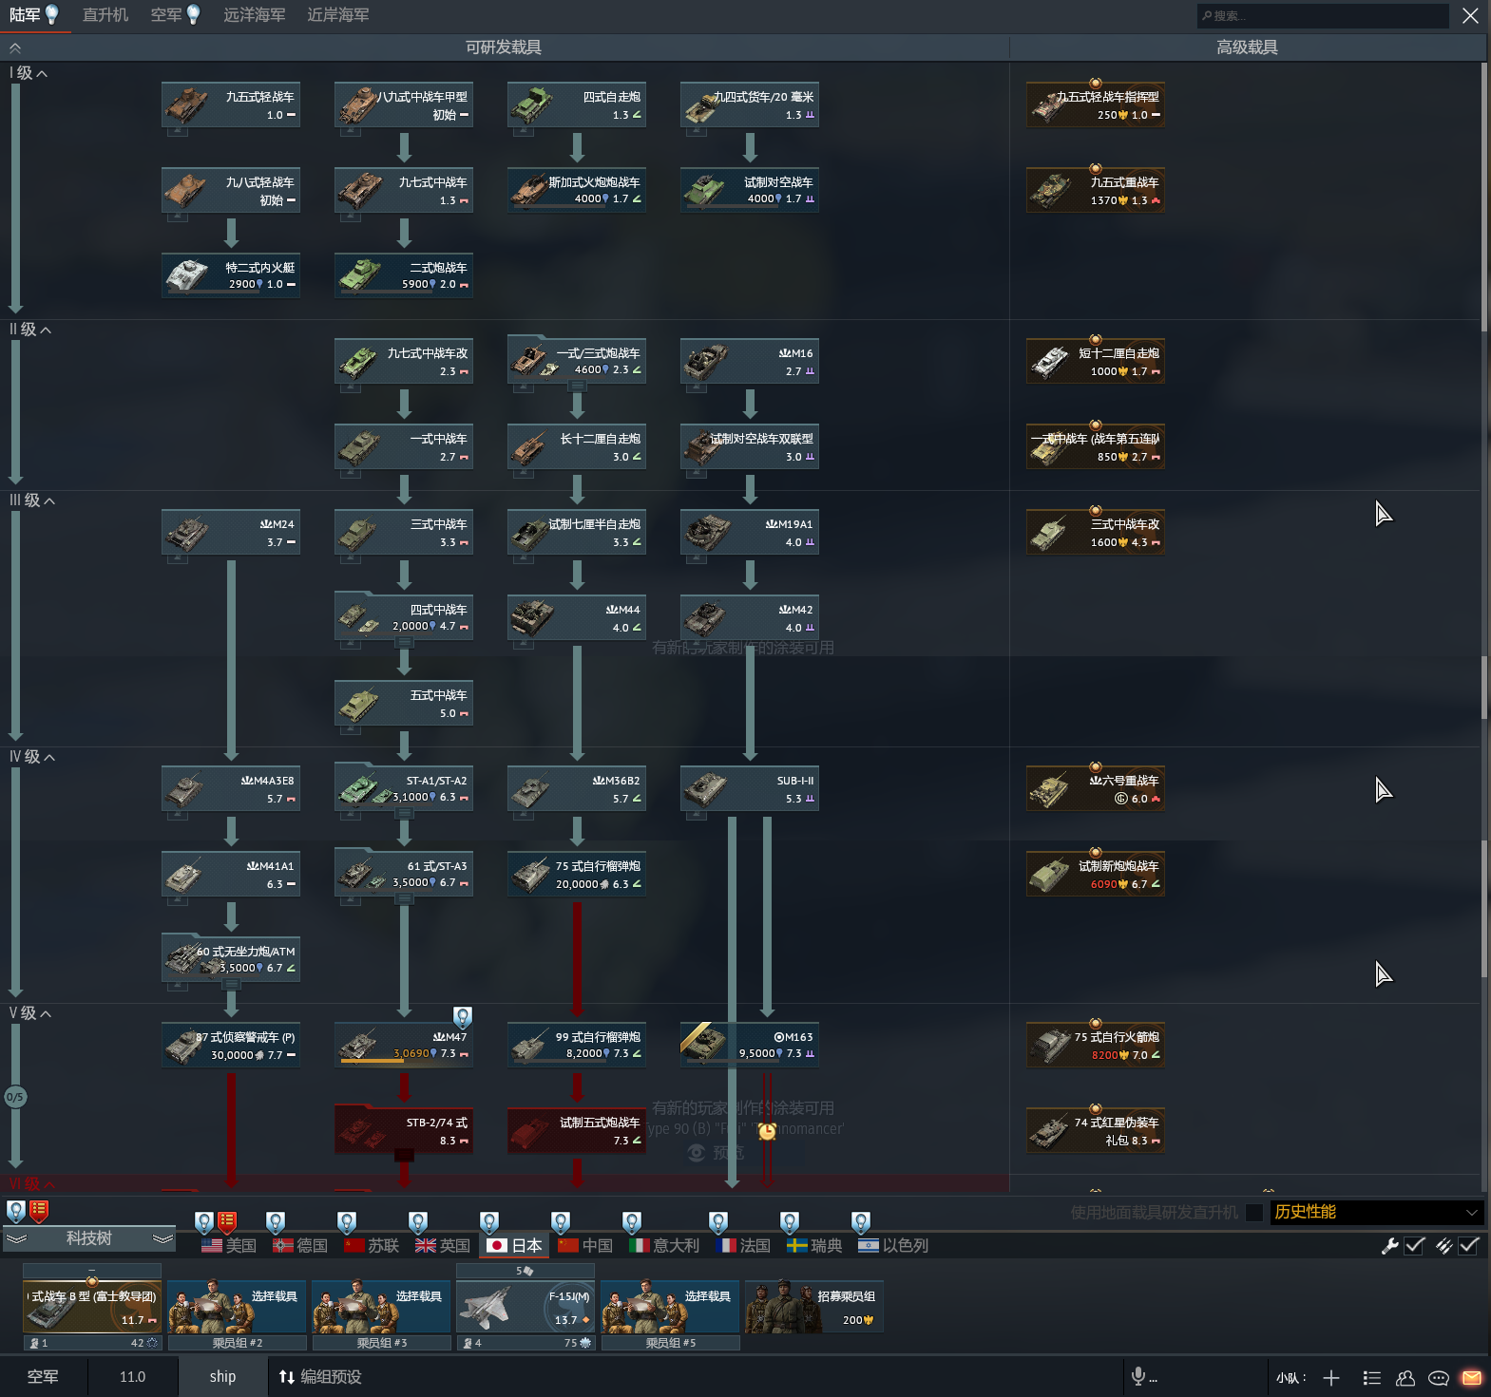This screenshot has height=1397, width=1491.
Task: Click the 搜索 search input field
Action: (x=1323, y=15)
